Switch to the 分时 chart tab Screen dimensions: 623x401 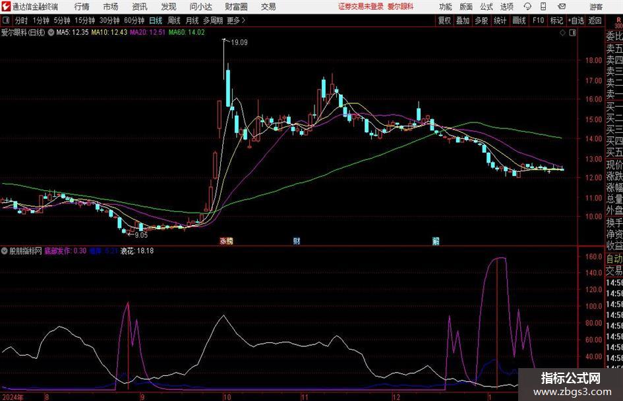[22, 20]
